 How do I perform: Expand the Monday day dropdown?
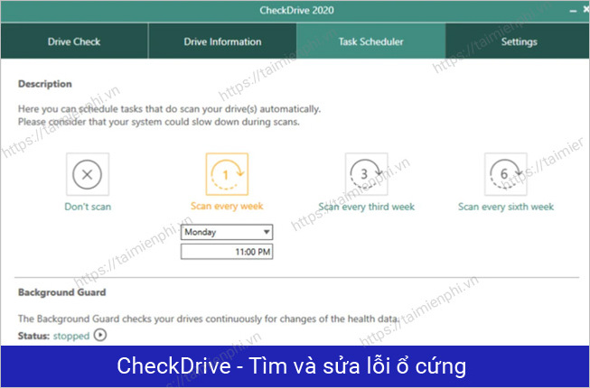[227, 232]
